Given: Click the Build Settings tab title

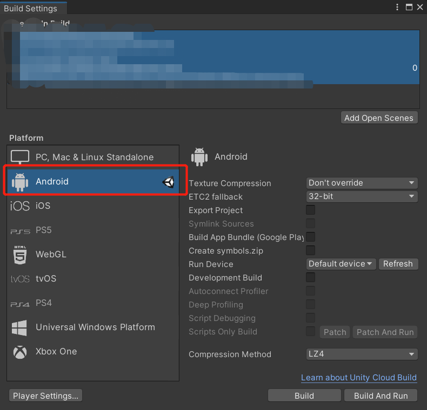Looking at the screenshot, I should (30, 9).
